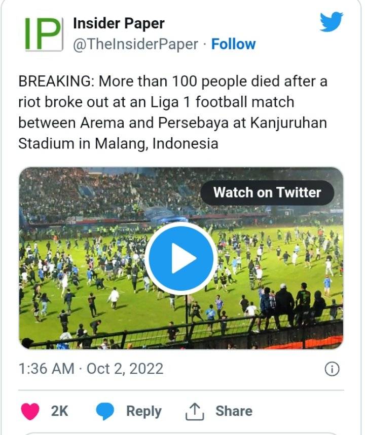
Task: Click the @TheInsiderPaper handle
Action: (135, 45)
